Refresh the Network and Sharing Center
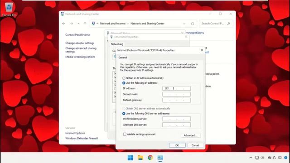The image size is (290, 163). [193, 24]
